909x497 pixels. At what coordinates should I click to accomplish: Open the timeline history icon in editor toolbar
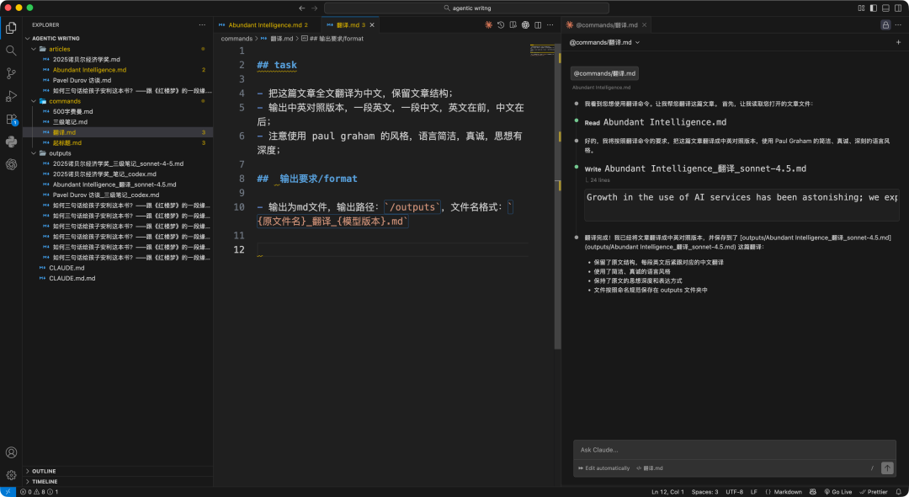pos(501,25)
